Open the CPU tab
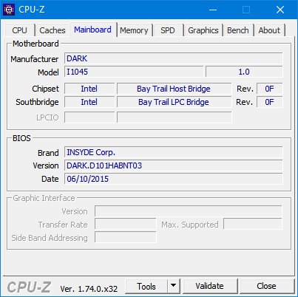 point(19,30)
